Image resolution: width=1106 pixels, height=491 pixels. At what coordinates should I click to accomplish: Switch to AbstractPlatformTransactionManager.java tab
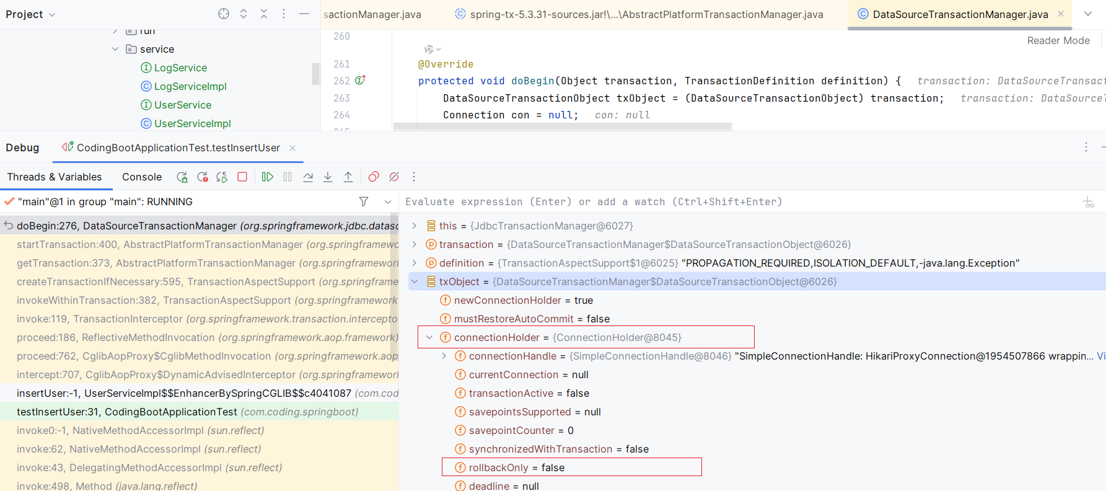tap(639, 14)
